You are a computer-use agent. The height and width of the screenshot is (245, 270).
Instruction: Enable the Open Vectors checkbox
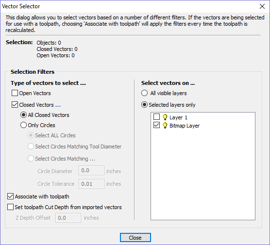pos(15,93)
